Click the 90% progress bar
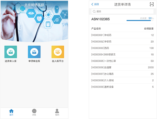 click(x=139, y=20)
